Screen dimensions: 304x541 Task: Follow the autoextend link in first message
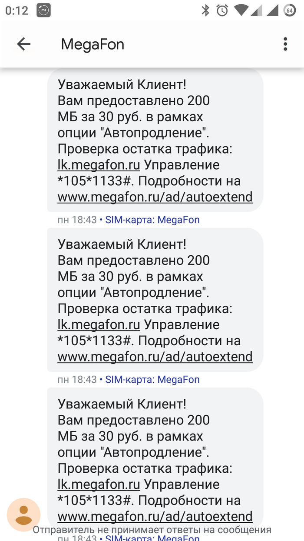(x=155, y=197)
